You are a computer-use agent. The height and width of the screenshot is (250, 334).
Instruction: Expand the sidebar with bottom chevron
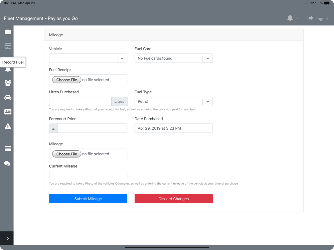pyautogui.click(x=8, y=238)
